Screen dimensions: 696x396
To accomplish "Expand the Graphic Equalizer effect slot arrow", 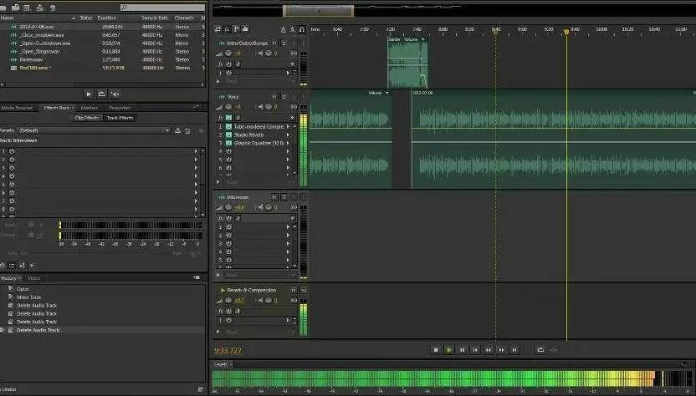I will tap(289, 143).
